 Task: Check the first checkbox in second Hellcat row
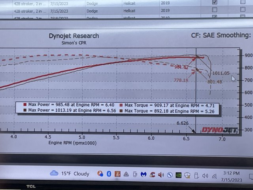tap(214, 9)
